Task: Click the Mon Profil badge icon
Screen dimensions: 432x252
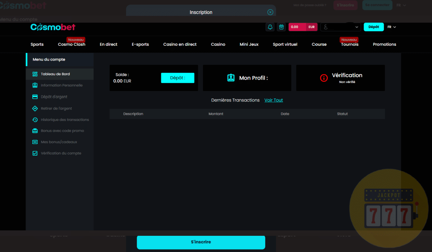Action: [231, 78]
